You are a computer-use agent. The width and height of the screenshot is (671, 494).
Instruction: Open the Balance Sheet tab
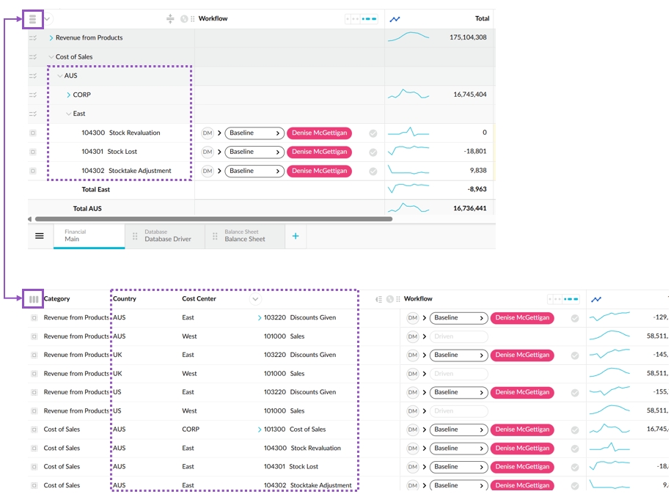pos(245,236)
